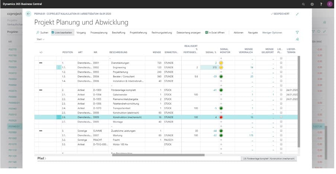Viewport: 336px width, 174px height.
Task: Collapse the Zusätzliche Leistungen group
Action: 41,131
